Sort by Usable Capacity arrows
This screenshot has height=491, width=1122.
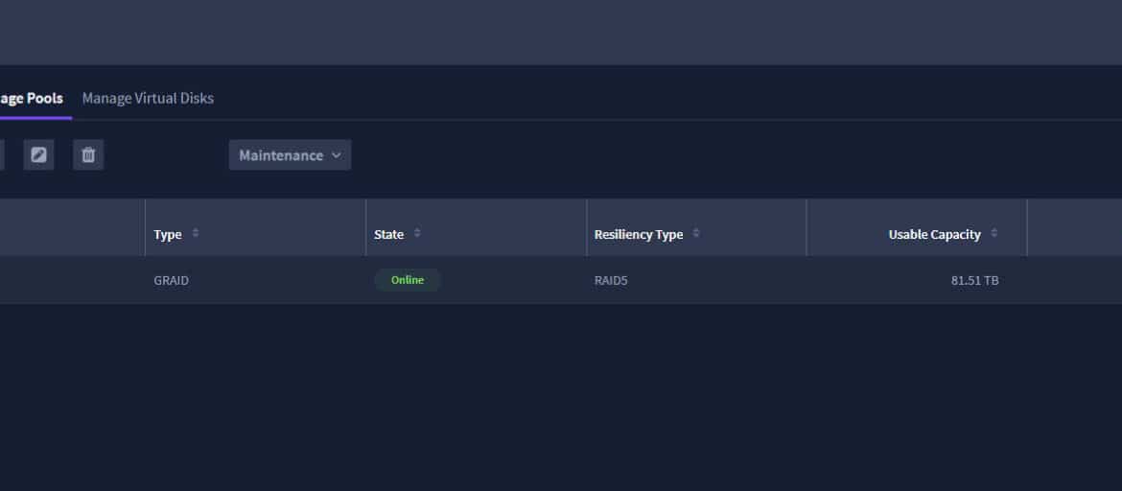pyautogui.click(x=993, y=233)
